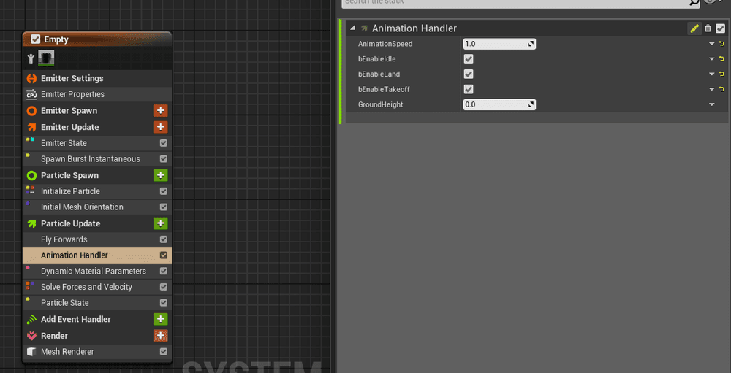
Task: Add module to Emitter Spawn with plus
Action: 160,111
